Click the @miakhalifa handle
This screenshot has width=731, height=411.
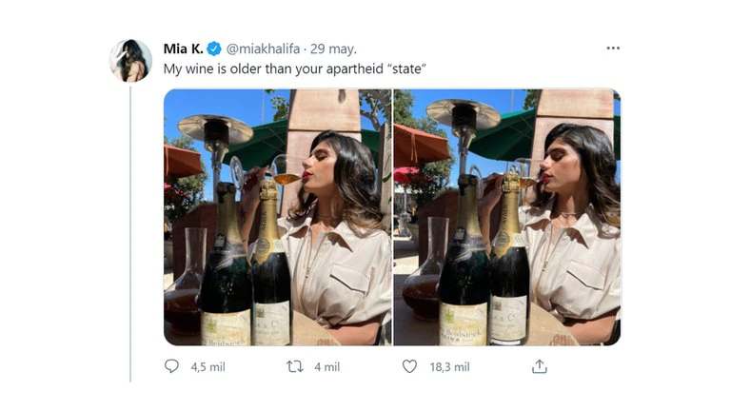pyautogui.click(x=264, y=49)
